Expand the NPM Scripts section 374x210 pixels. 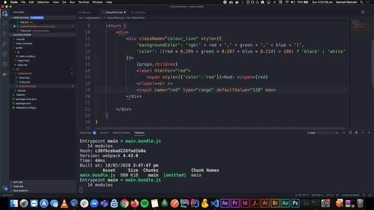[x=20, y=191]
